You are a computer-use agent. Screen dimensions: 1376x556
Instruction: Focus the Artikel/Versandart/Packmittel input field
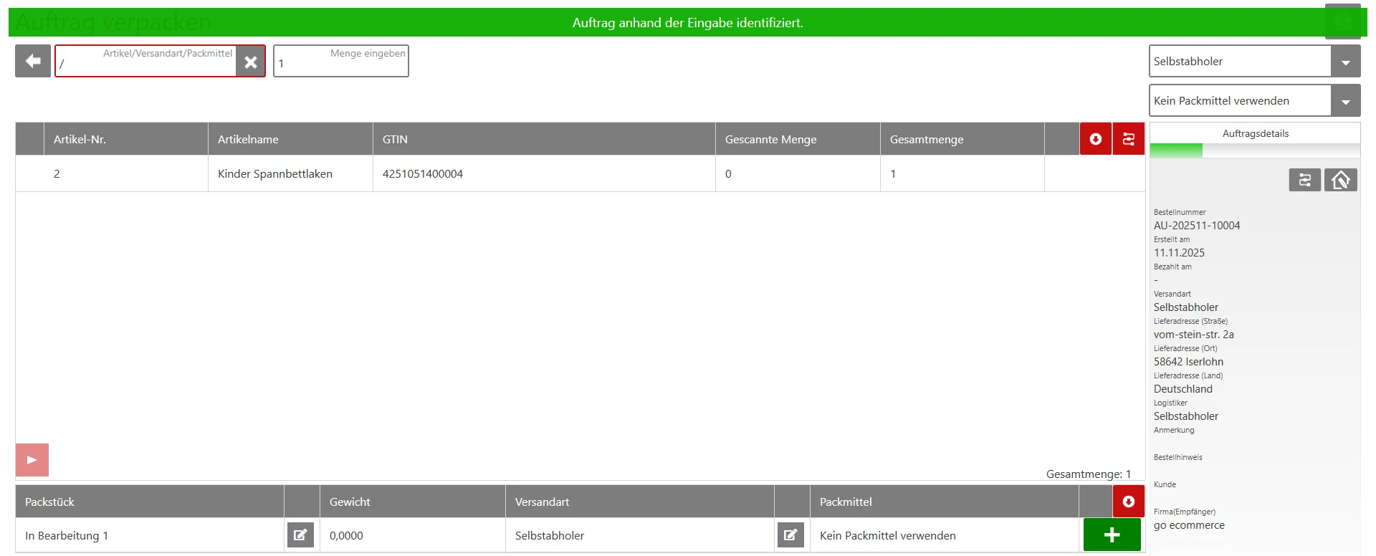tap(146, 61)
